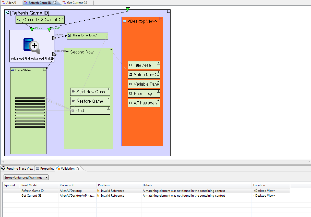Click the green Filter input triangle

point(32,30)
